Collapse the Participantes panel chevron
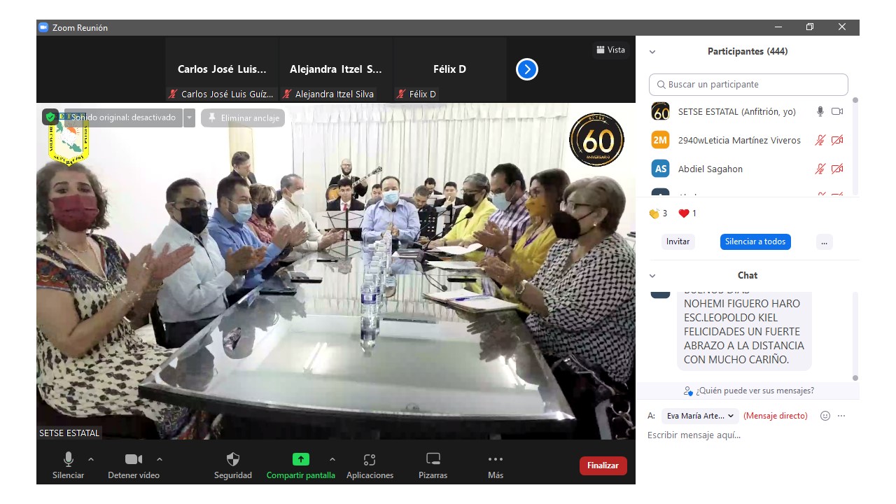The image size is (896, 504). point(652,52)
